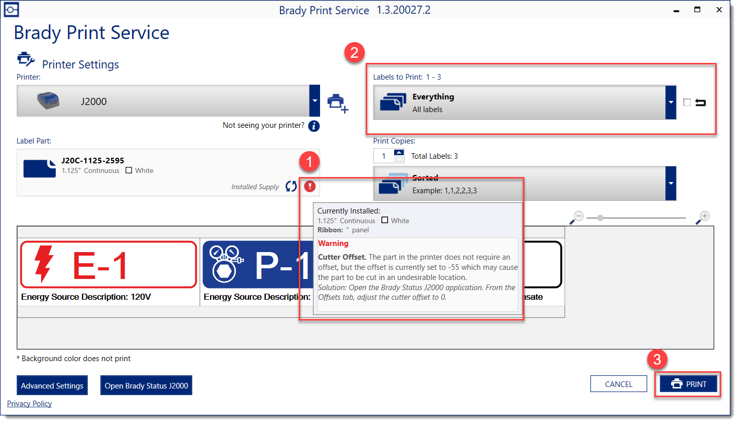Open the Privacy Policy link
The image size is (738, 423).
pos(29,404)
